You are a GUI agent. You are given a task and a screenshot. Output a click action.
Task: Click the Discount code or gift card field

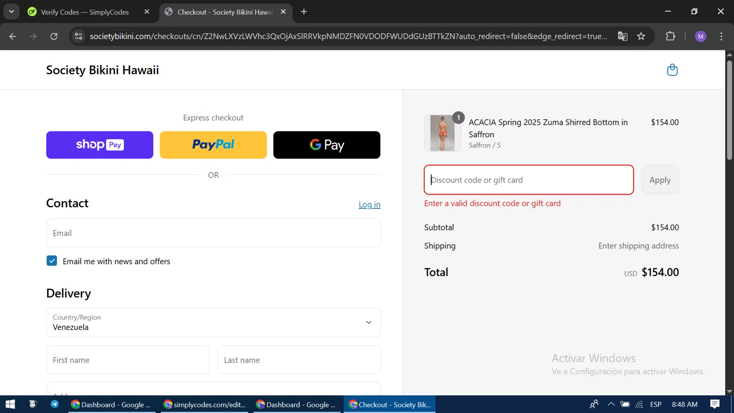[x=529, y=180]
